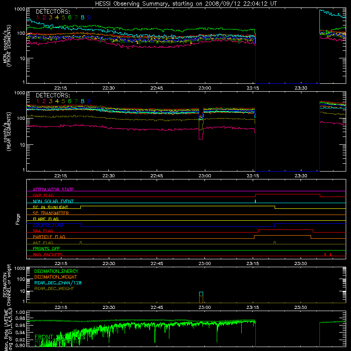Click the REAR_DEC_WEIGHT legend entry
Viewport: 351px width, 351px height.
coord(54,289)
